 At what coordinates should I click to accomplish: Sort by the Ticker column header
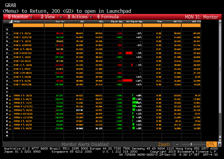click(28, 22)
